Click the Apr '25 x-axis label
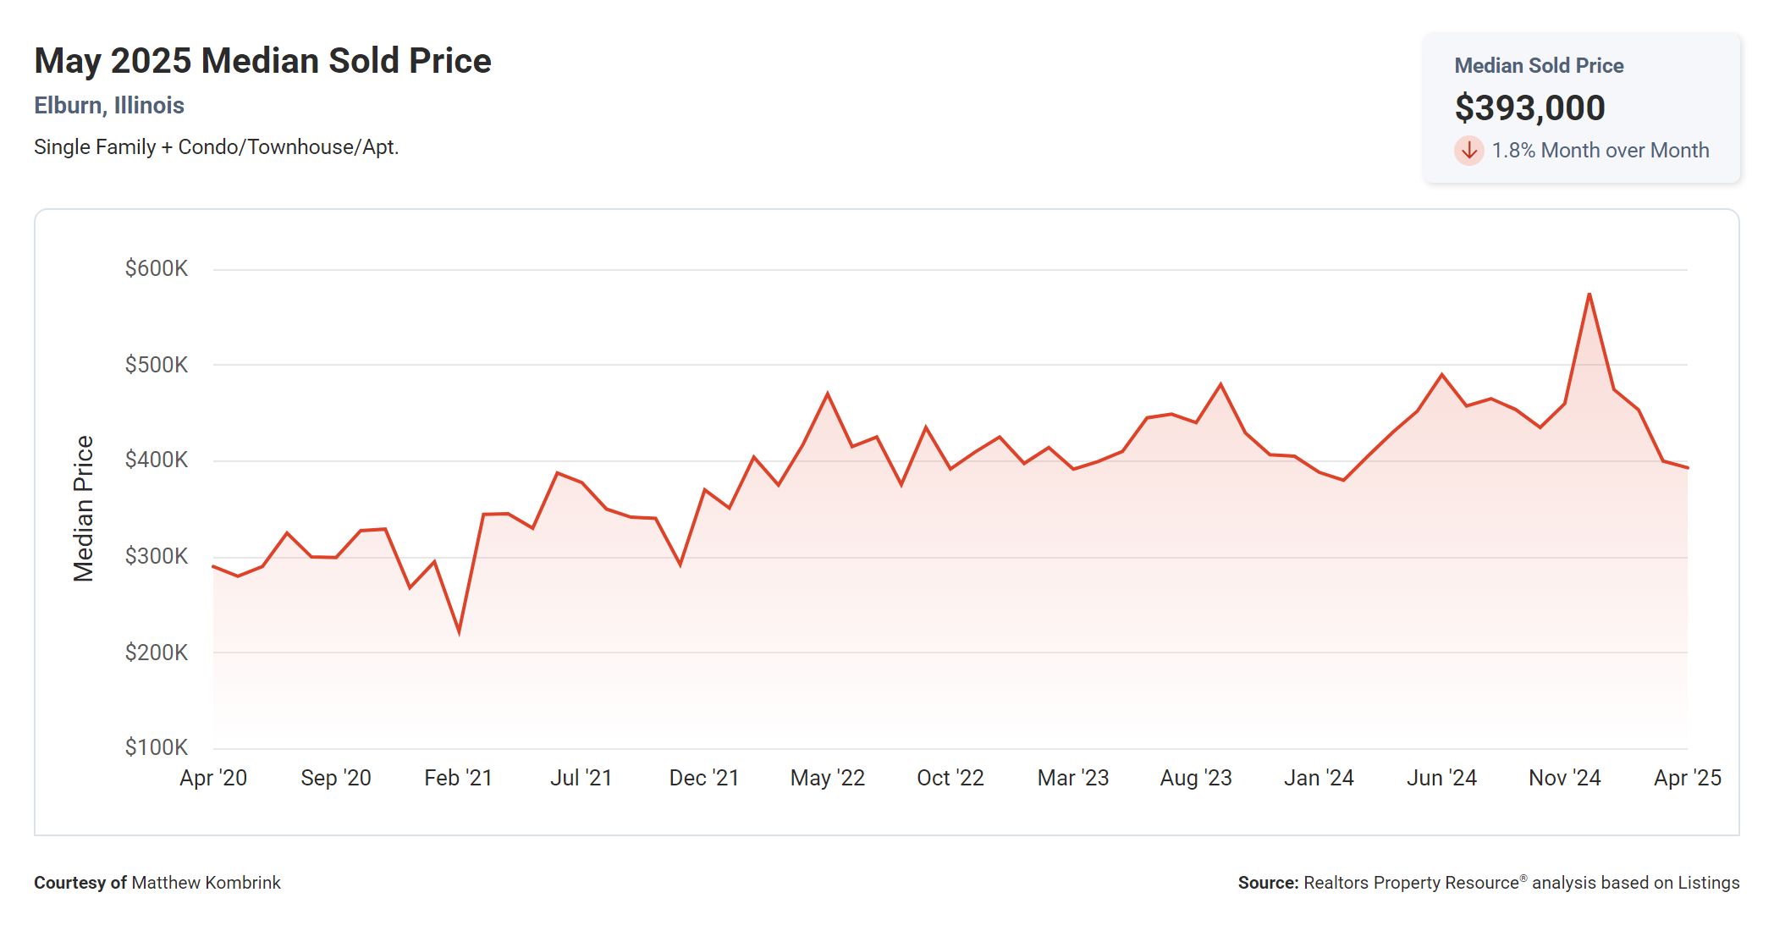The width and height of the screenshot is (1774, 931). pyautogui.click(x=1687, y=778)
